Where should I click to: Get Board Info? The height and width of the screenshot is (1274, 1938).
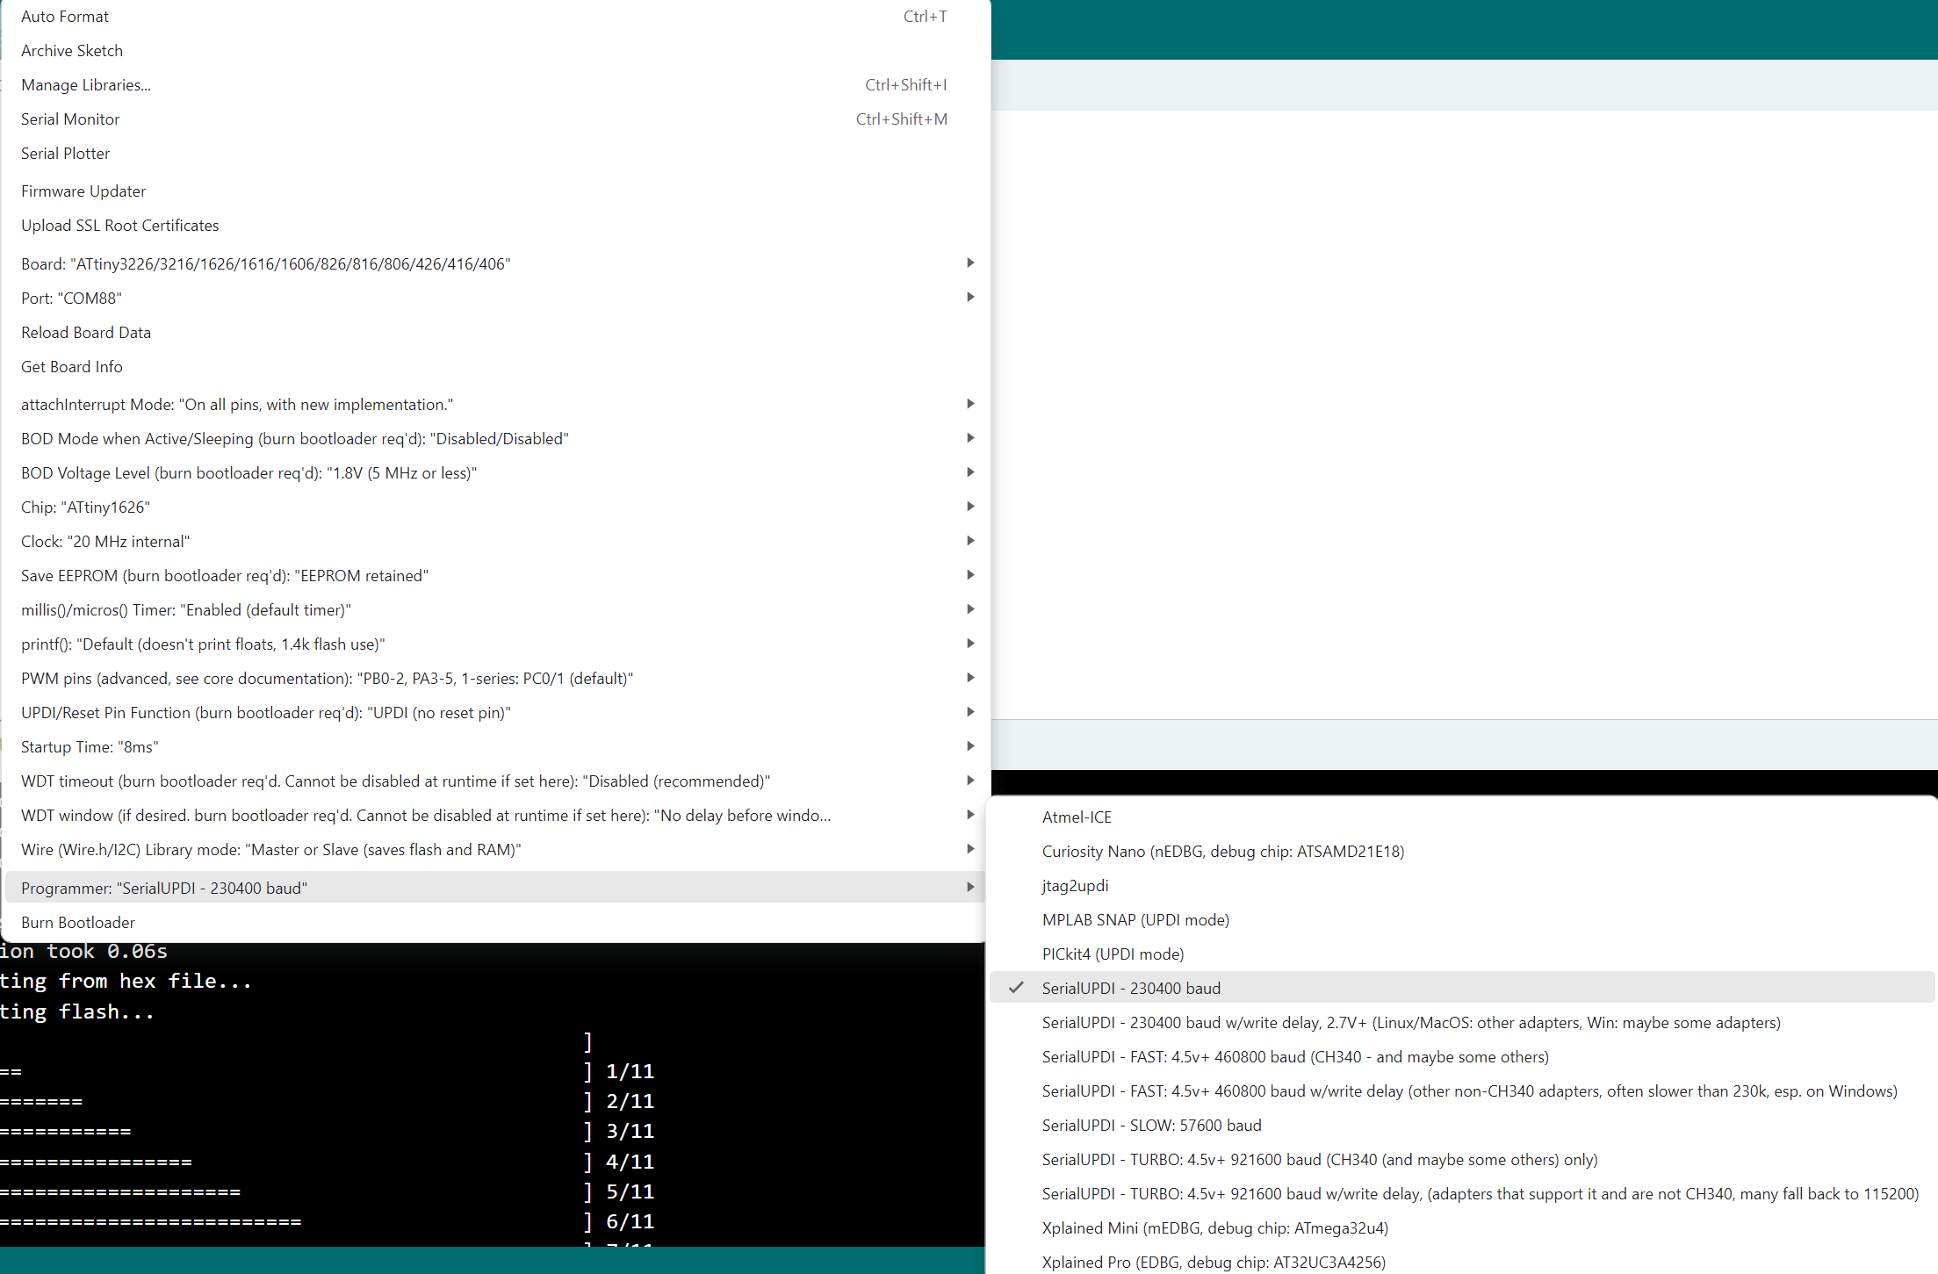71,366
